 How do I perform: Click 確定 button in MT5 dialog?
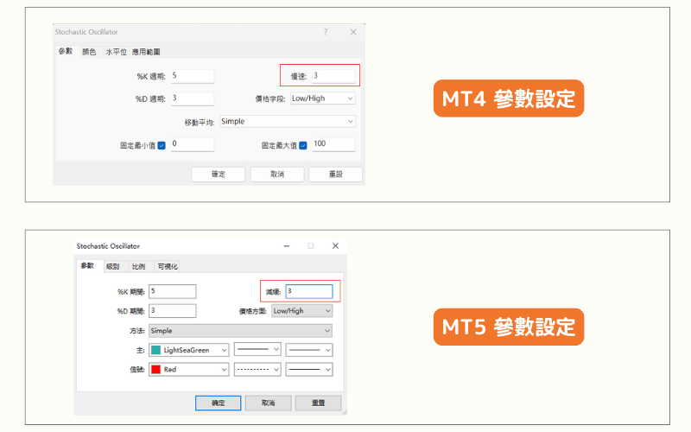(x=219, y=403)
